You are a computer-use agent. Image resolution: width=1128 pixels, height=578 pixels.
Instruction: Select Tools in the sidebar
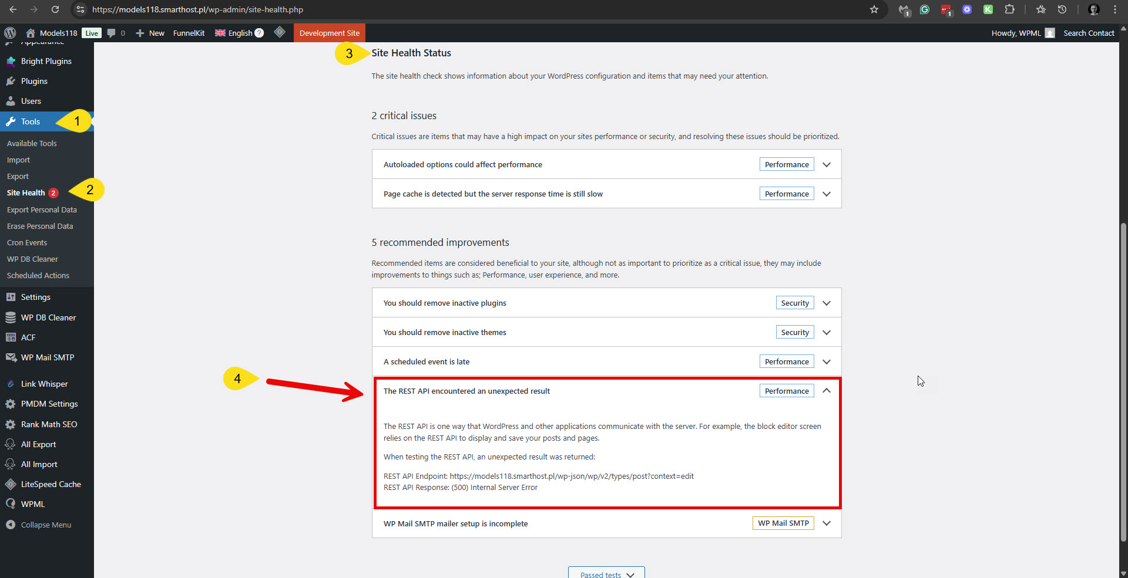pos(47,121)
